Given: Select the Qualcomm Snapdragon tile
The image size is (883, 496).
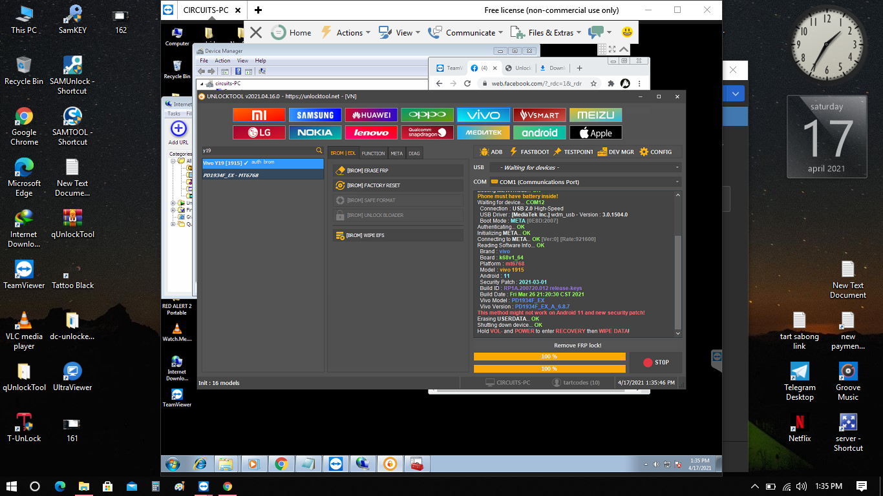Looking at the screenshot, I should [427, 132].
